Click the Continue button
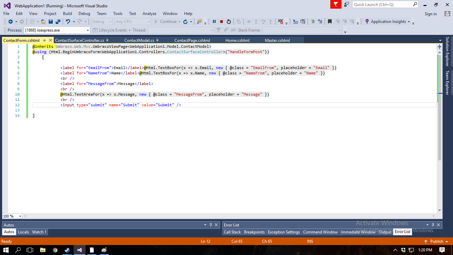453x255 pixels. click(168, 22)
